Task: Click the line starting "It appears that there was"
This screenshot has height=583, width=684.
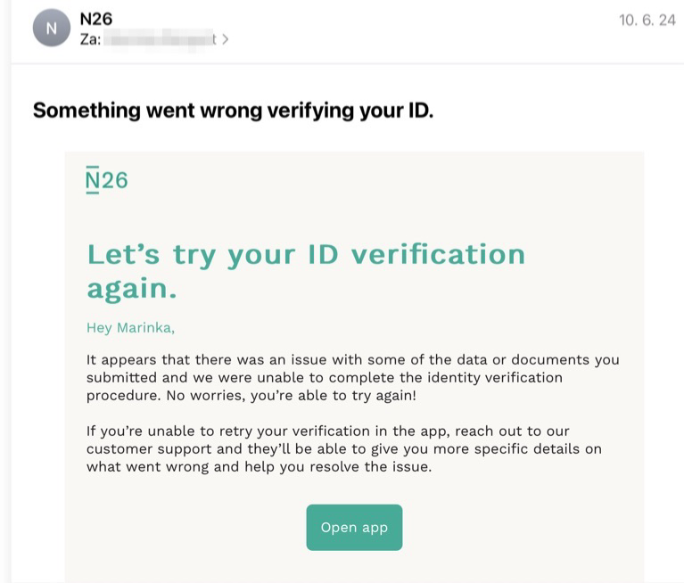Action: [353, 360]
